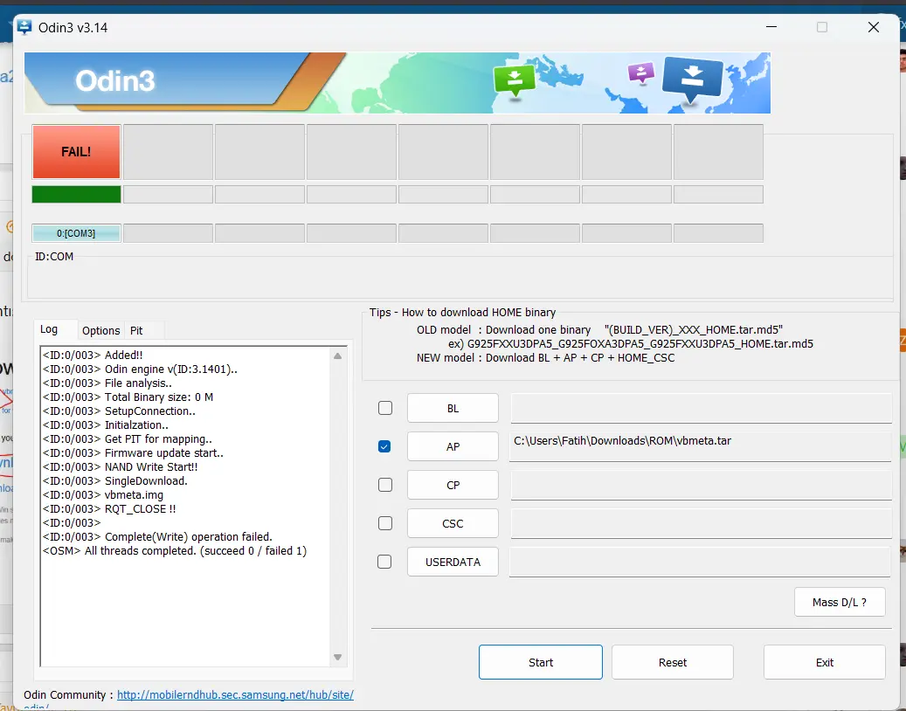Select the 0:[COM3] port box

76,233
